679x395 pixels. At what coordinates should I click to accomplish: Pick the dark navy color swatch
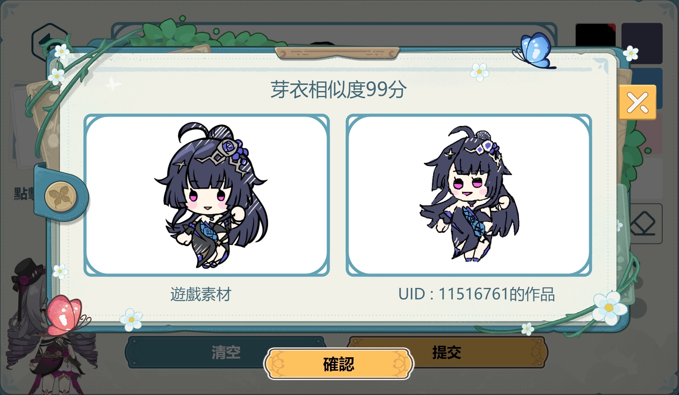coord(642,43)
